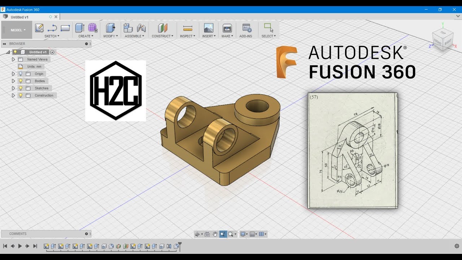Open the INSPECT menu

(188, 36)
